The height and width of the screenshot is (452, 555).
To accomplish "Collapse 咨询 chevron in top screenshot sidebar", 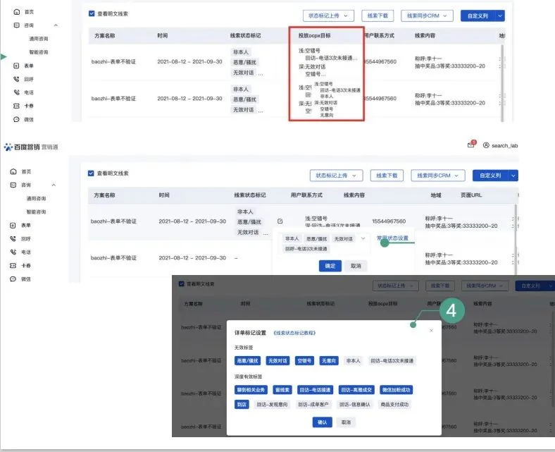I will point(56,25).
